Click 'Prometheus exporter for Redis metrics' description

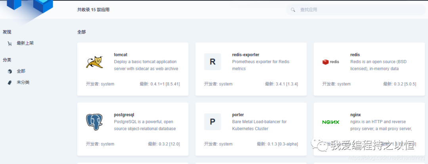tap(261, 65)
